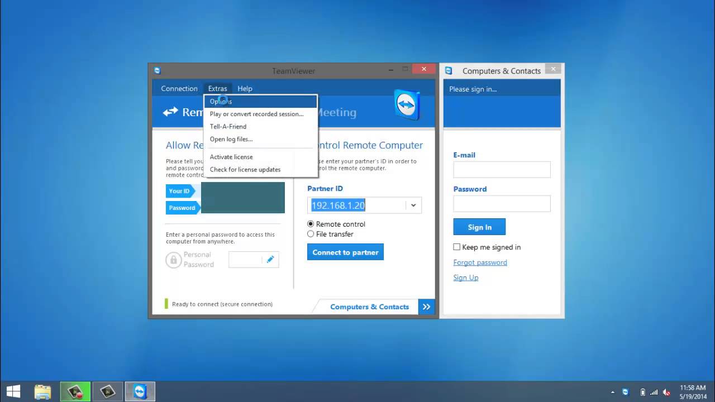The width and height of the screenshot is (715, 402).
Task: Close the Computers & Contacts window
Action: click(x=553, y=69)
